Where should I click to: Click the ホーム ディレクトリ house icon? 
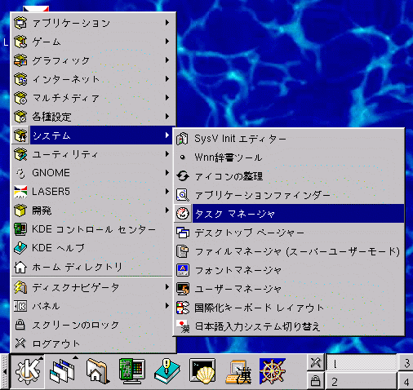tap(20, 267)
